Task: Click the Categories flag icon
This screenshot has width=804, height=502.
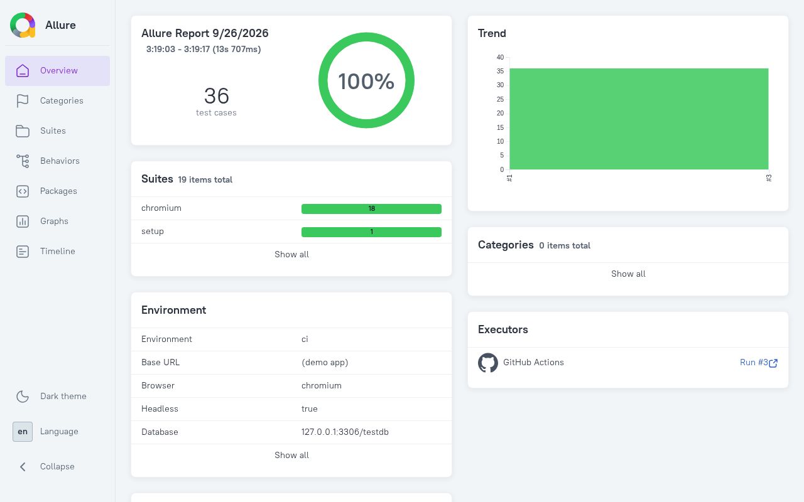Action: click(23, 101)
